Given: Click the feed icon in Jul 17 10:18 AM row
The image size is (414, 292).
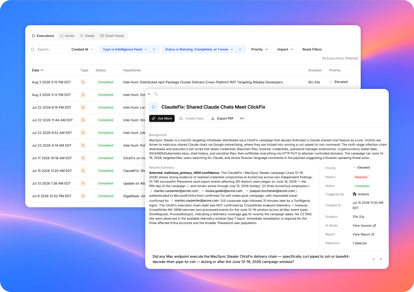Looking at the screenshot, I should point(83,158).
